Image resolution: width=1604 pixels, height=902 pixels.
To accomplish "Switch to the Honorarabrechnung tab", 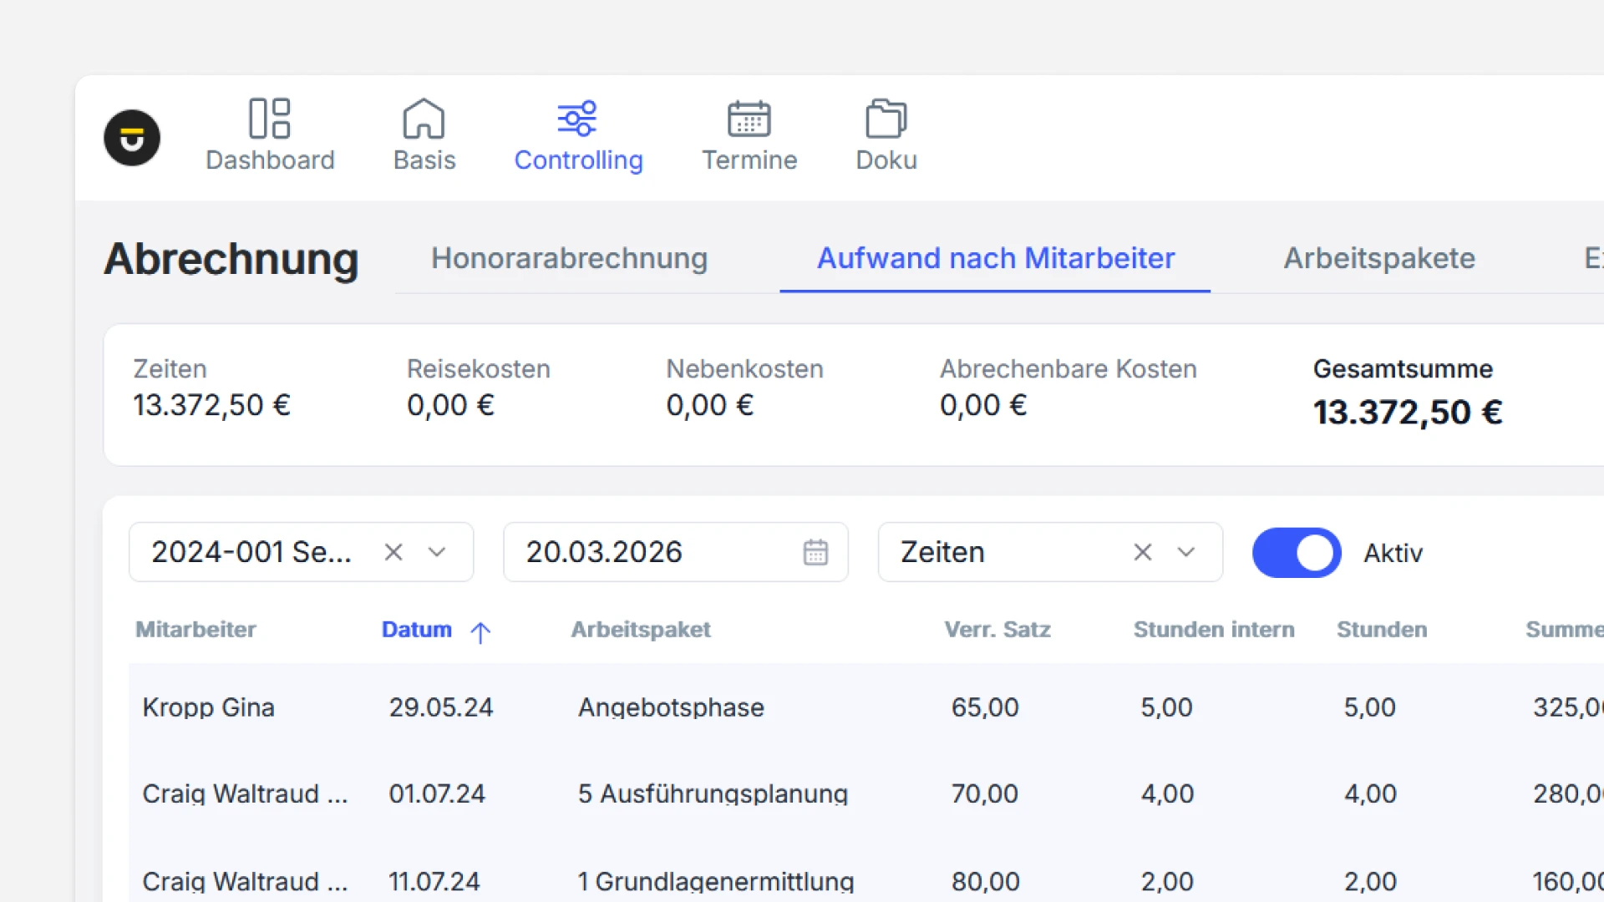I will coord(569,259).
